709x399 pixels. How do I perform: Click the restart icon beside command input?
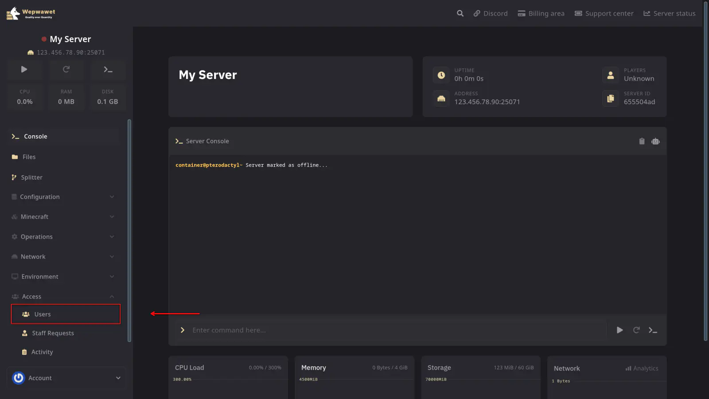[636, 330]
